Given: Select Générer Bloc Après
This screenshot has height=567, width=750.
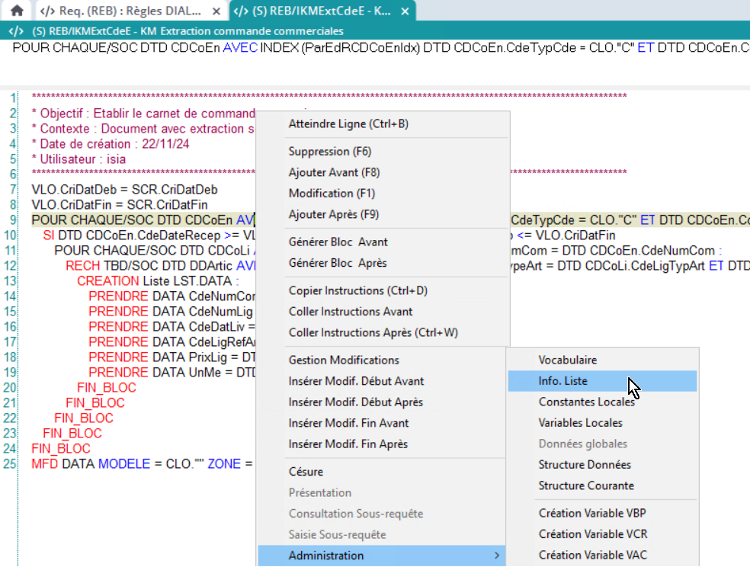Looking at the screenshot, I should 338,263.
